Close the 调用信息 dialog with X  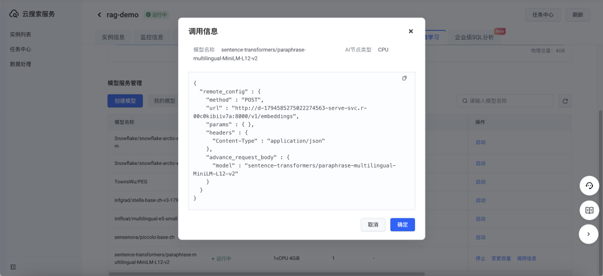coord(411,31)
